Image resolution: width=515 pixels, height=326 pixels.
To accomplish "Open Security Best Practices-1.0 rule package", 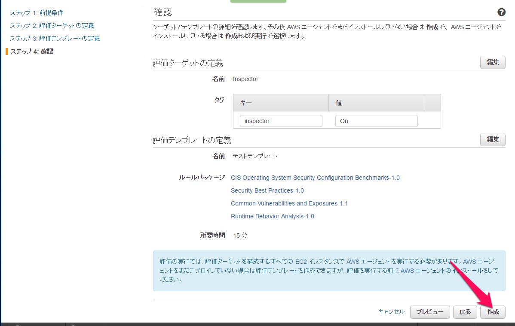I will coord(267,190).
